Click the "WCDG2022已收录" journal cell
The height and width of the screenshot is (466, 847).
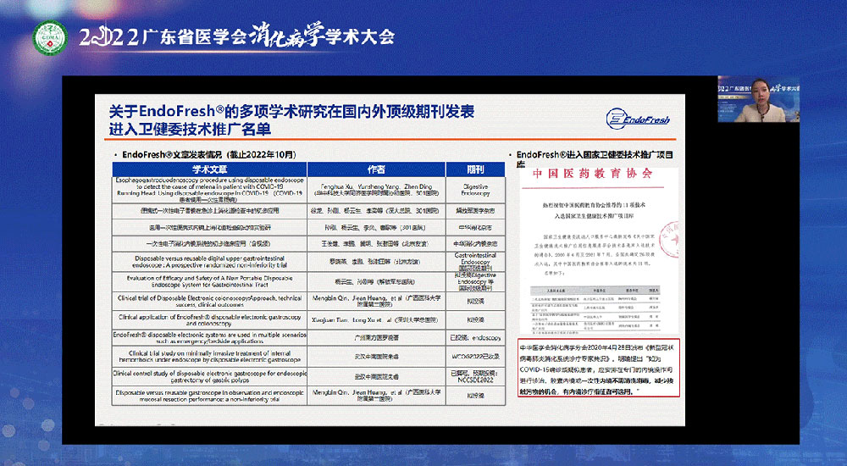[x=475, y=356]
